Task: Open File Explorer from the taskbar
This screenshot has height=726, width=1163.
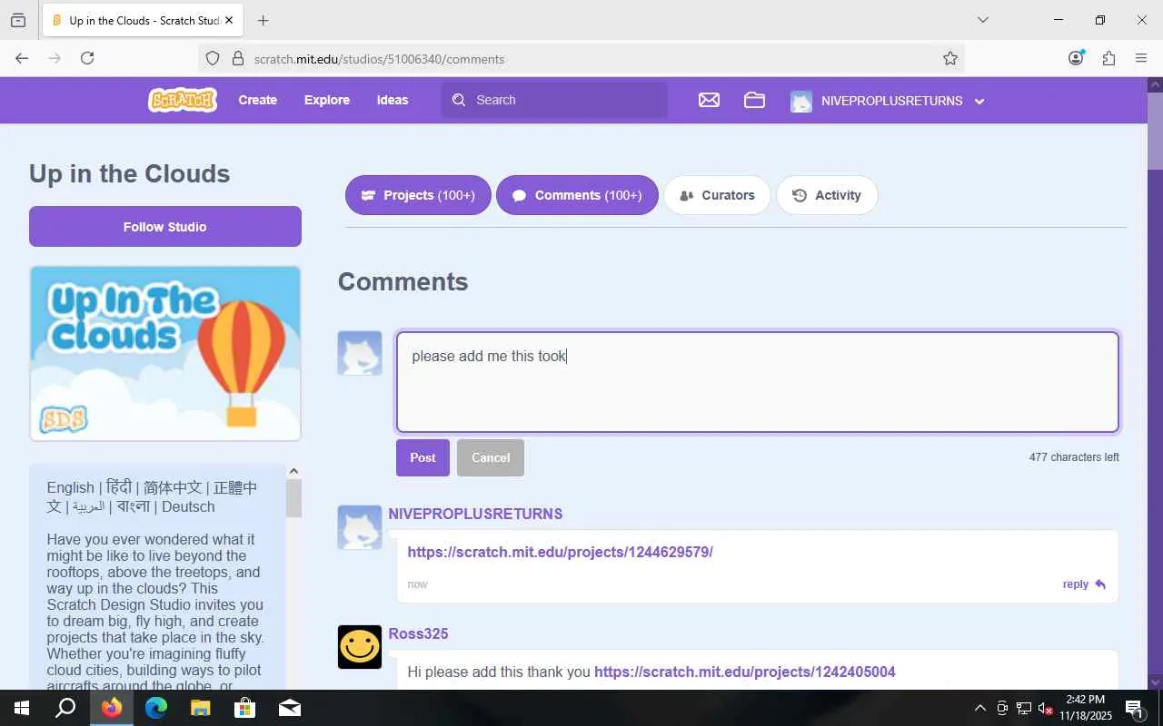Action: [x=201, y=708]
